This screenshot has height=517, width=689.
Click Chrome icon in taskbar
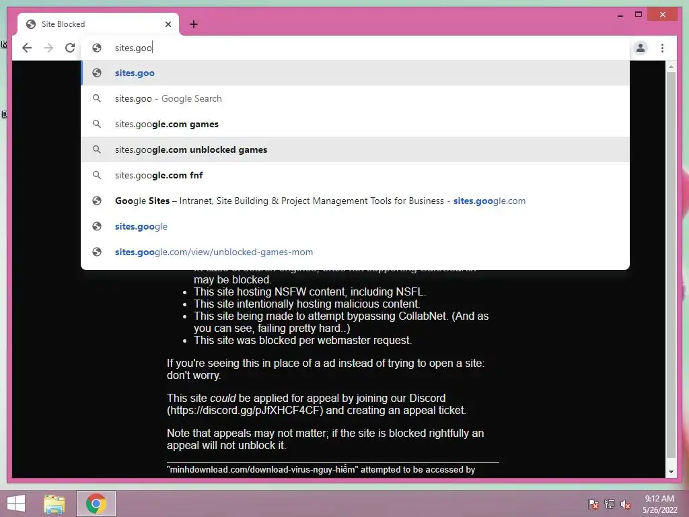pyautogui.click(x=96, y=504)
